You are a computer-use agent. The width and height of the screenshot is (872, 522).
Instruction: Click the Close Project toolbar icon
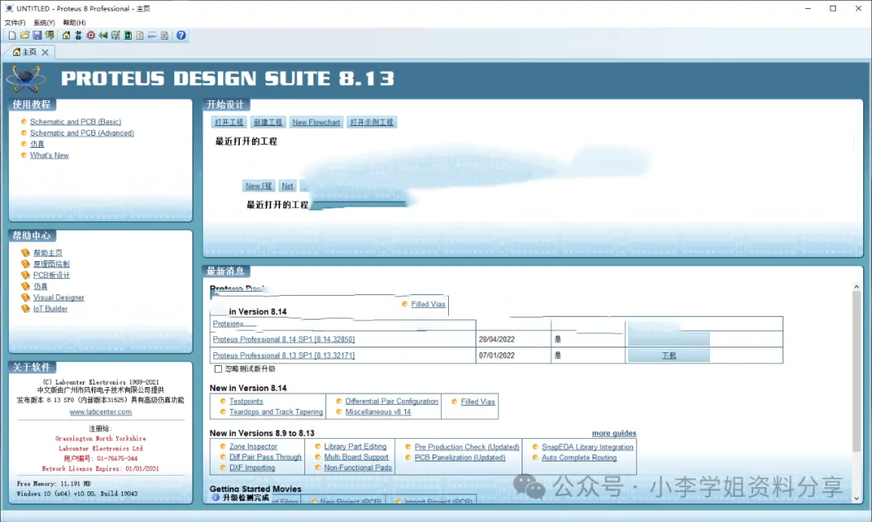pos(49,35)
